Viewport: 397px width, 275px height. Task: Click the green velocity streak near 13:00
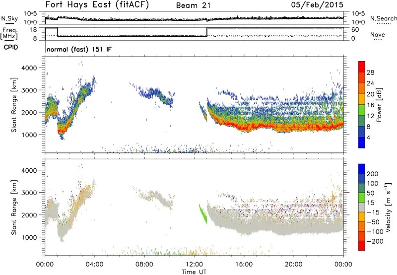tap(203, 214)
